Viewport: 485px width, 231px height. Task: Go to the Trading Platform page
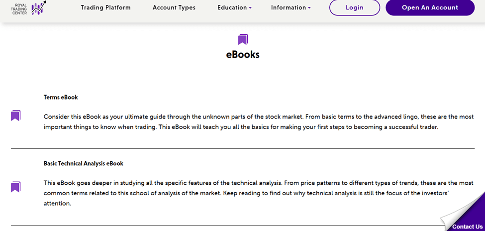pyautogui.click(x=106, y=8)
